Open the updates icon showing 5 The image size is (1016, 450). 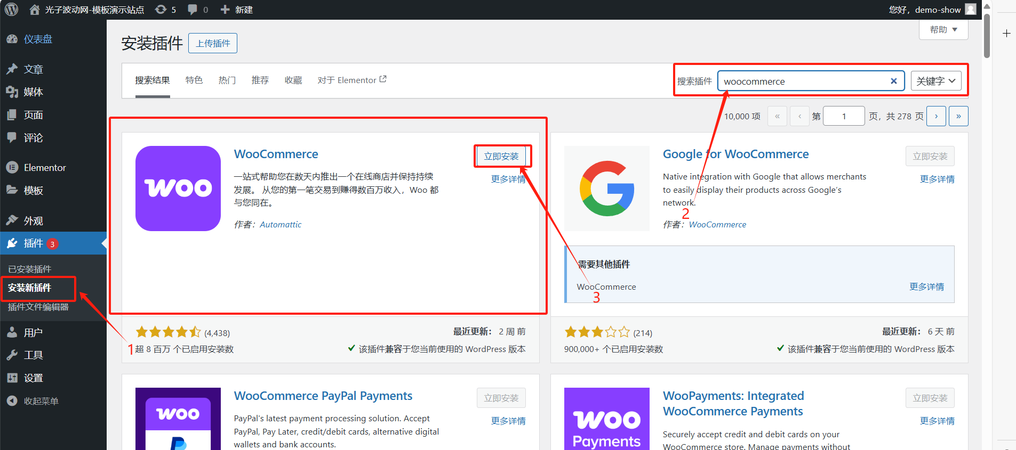click(161, 10)
